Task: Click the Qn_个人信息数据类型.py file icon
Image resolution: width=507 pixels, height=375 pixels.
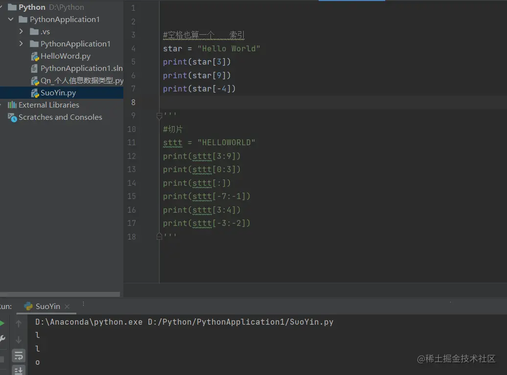Action: [35, 81]
